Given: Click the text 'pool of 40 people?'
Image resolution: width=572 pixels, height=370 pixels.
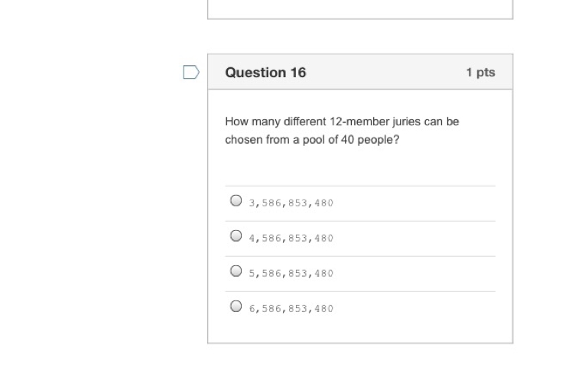Looking at the screenshot, I should coord(351,140).
